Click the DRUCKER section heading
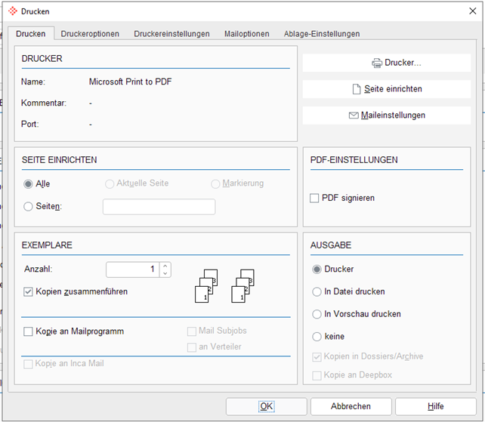 42,58
